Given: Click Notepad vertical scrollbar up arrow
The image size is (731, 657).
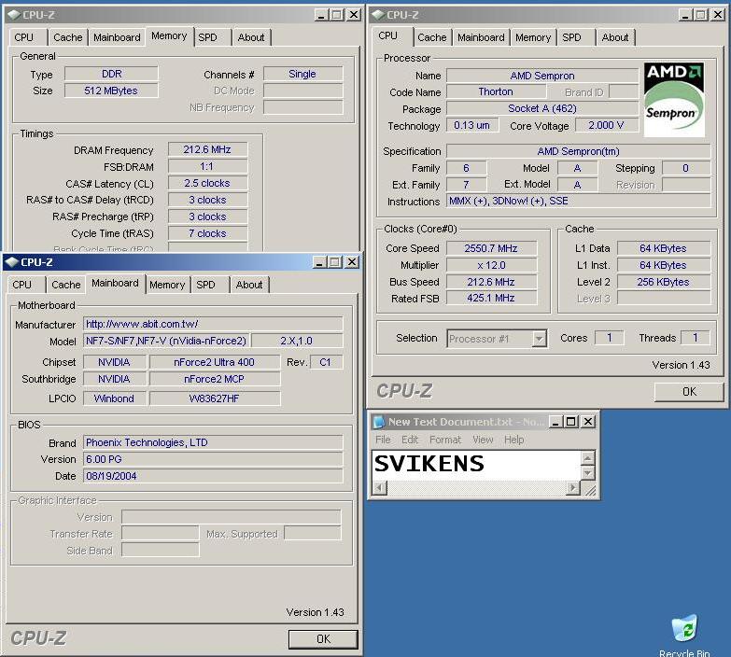Looking at the screenshot, I should coord(587,457).
